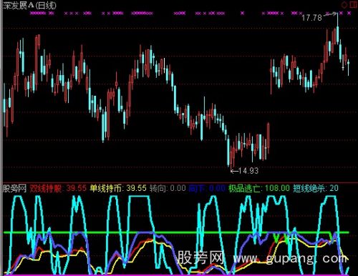Click the 股旁网 indicator name label

14,189
